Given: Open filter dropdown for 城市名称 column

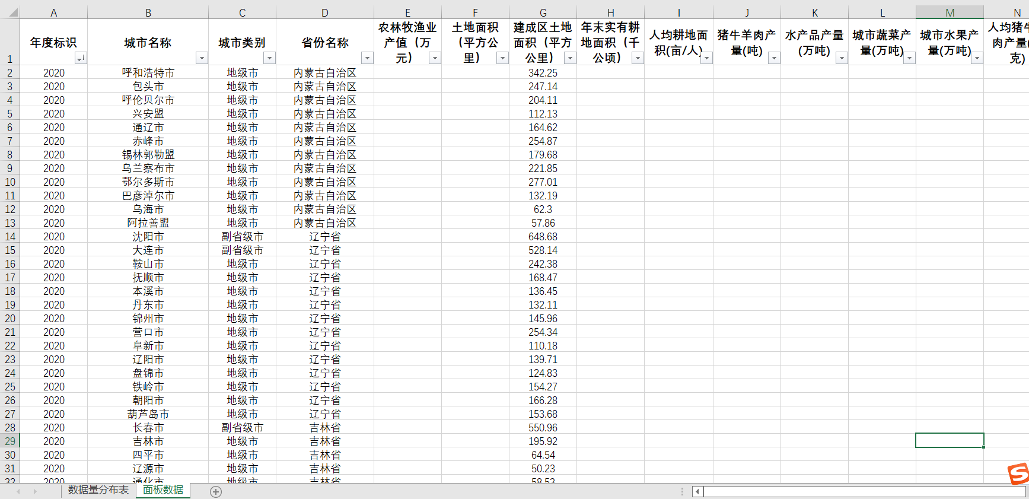Looking at the screenshot, I should click(x=202, y=58).
